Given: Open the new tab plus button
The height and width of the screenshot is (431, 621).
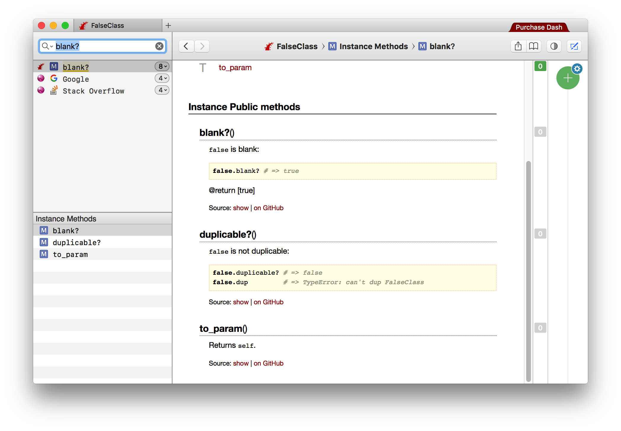Looking at the screenshot, I should 168,25.
